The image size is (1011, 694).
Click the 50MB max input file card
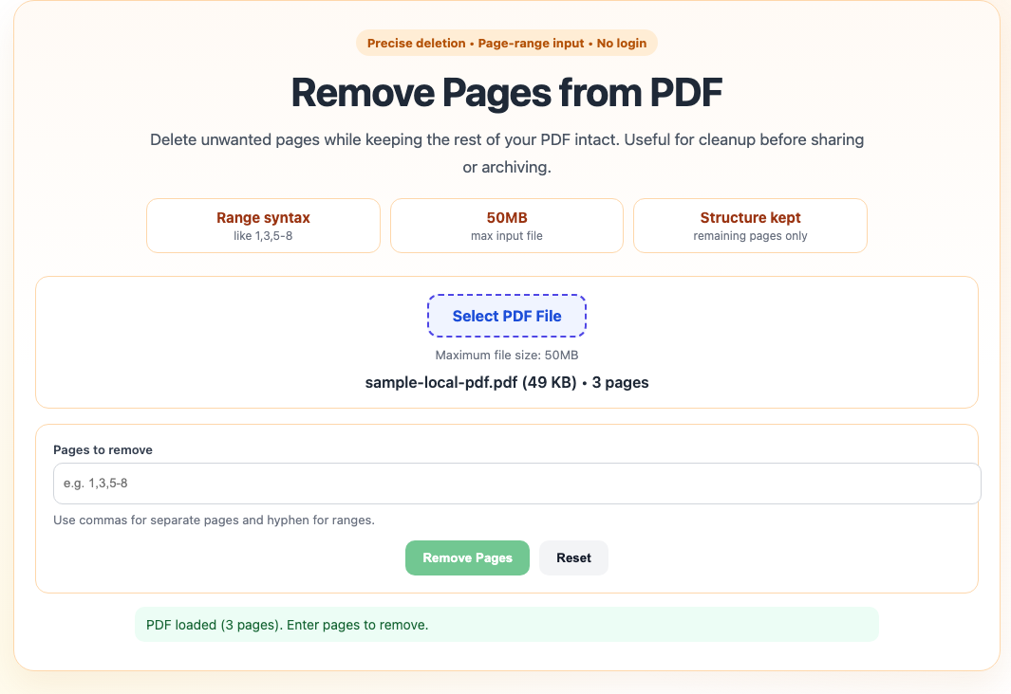pyautogui.click(x=506, y=225)
